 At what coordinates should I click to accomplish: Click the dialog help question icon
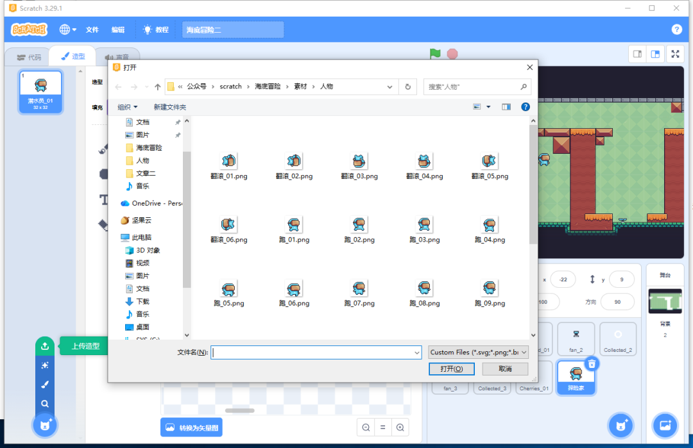click(526, 107)
